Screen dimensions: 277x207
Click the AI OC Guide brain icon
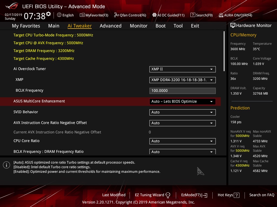point(154,15)
